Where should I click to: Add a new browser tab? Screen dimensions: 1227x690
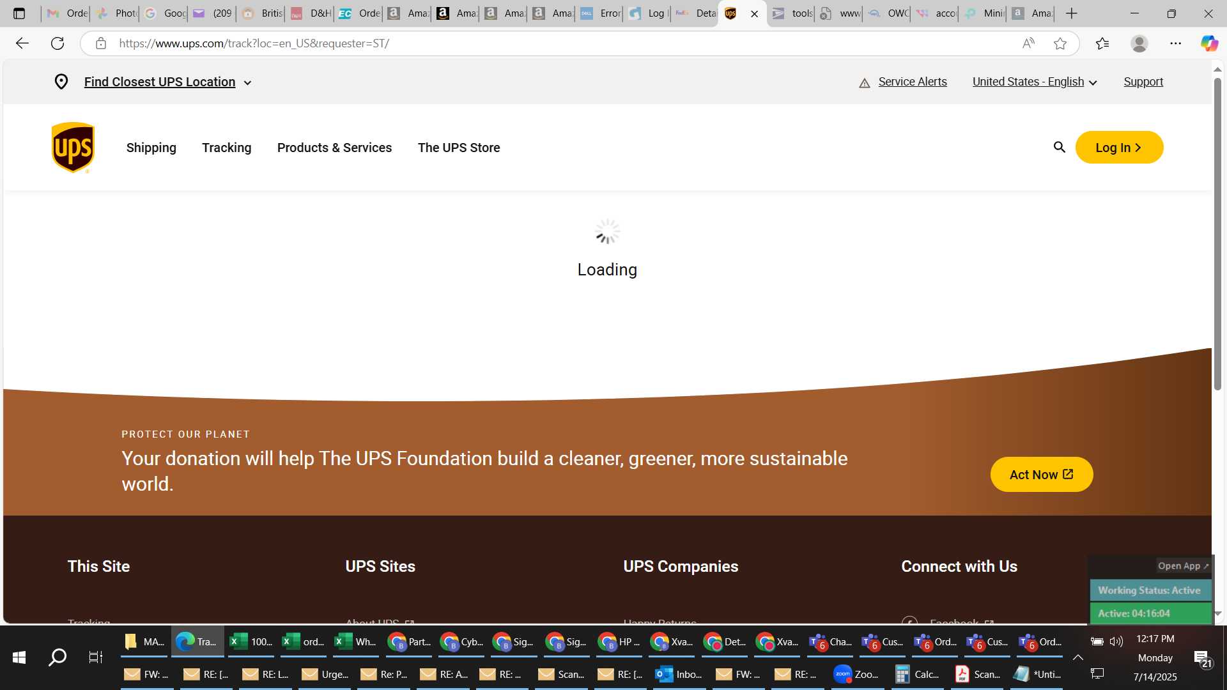[1072, 13]
